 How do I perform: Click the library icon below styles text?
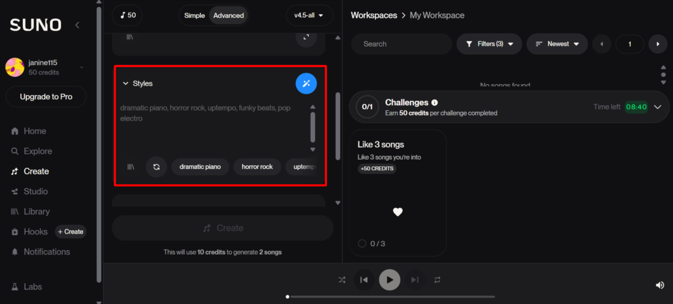pyautogui.click(x=131, y=167)
